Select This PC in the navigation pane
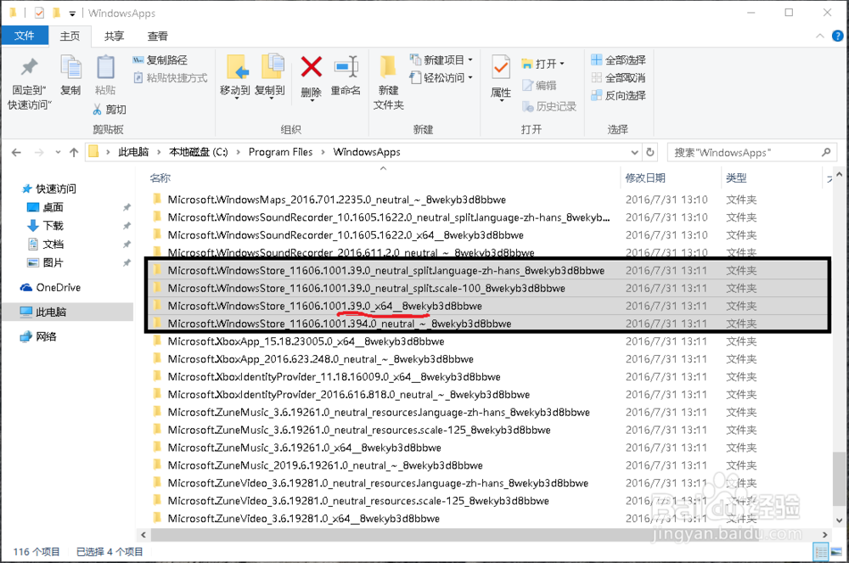The image size is (849, 563). click(68, 312)
